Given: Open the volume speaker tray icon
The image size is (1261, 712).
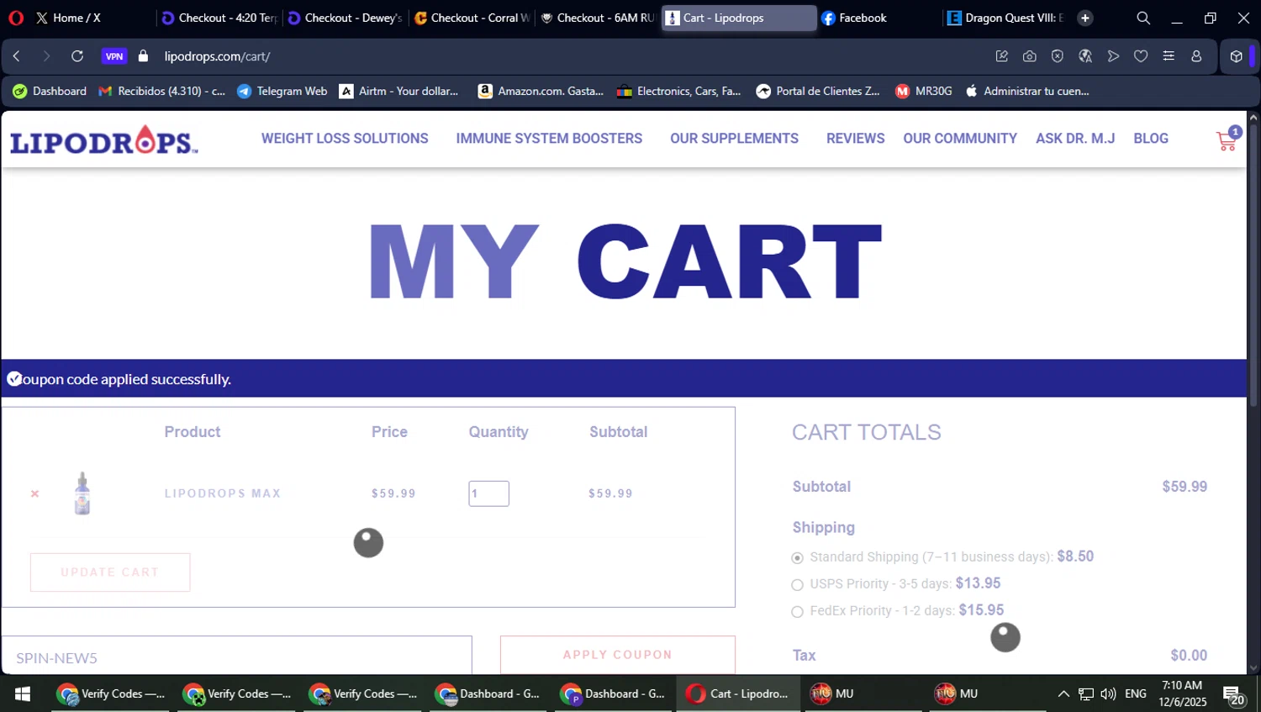Looking at the screenshot, I should [x=1108, y=694].
